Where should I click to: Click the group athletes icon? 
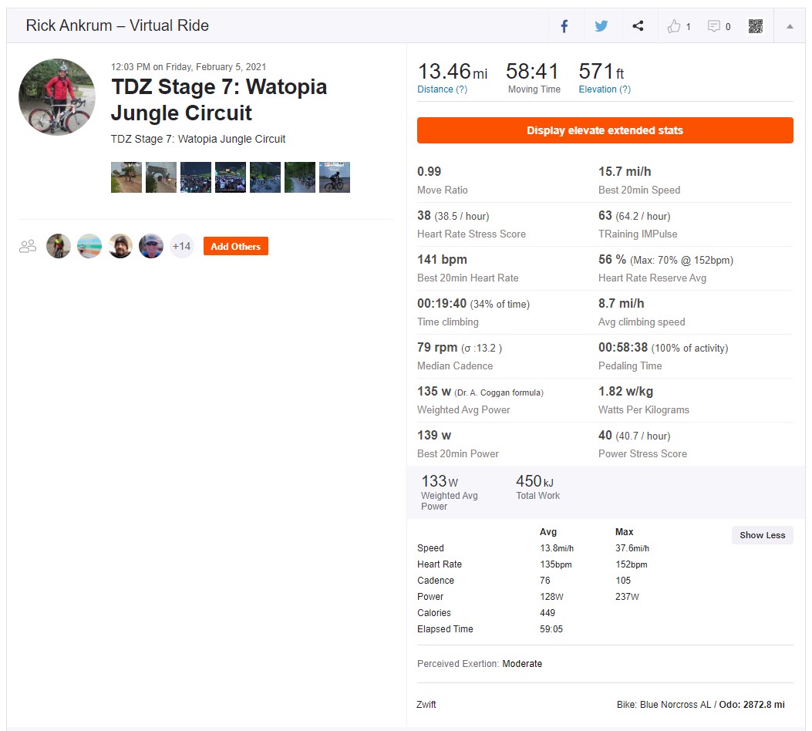click(x=28, y=246)
